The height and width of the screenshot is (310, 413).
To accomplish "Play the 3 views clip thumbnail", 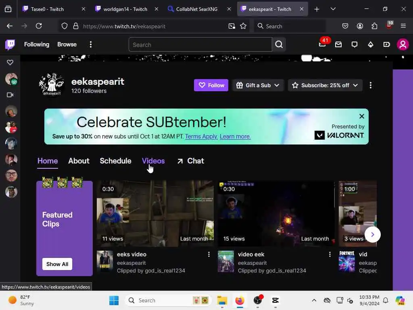I will coord(358,214).
